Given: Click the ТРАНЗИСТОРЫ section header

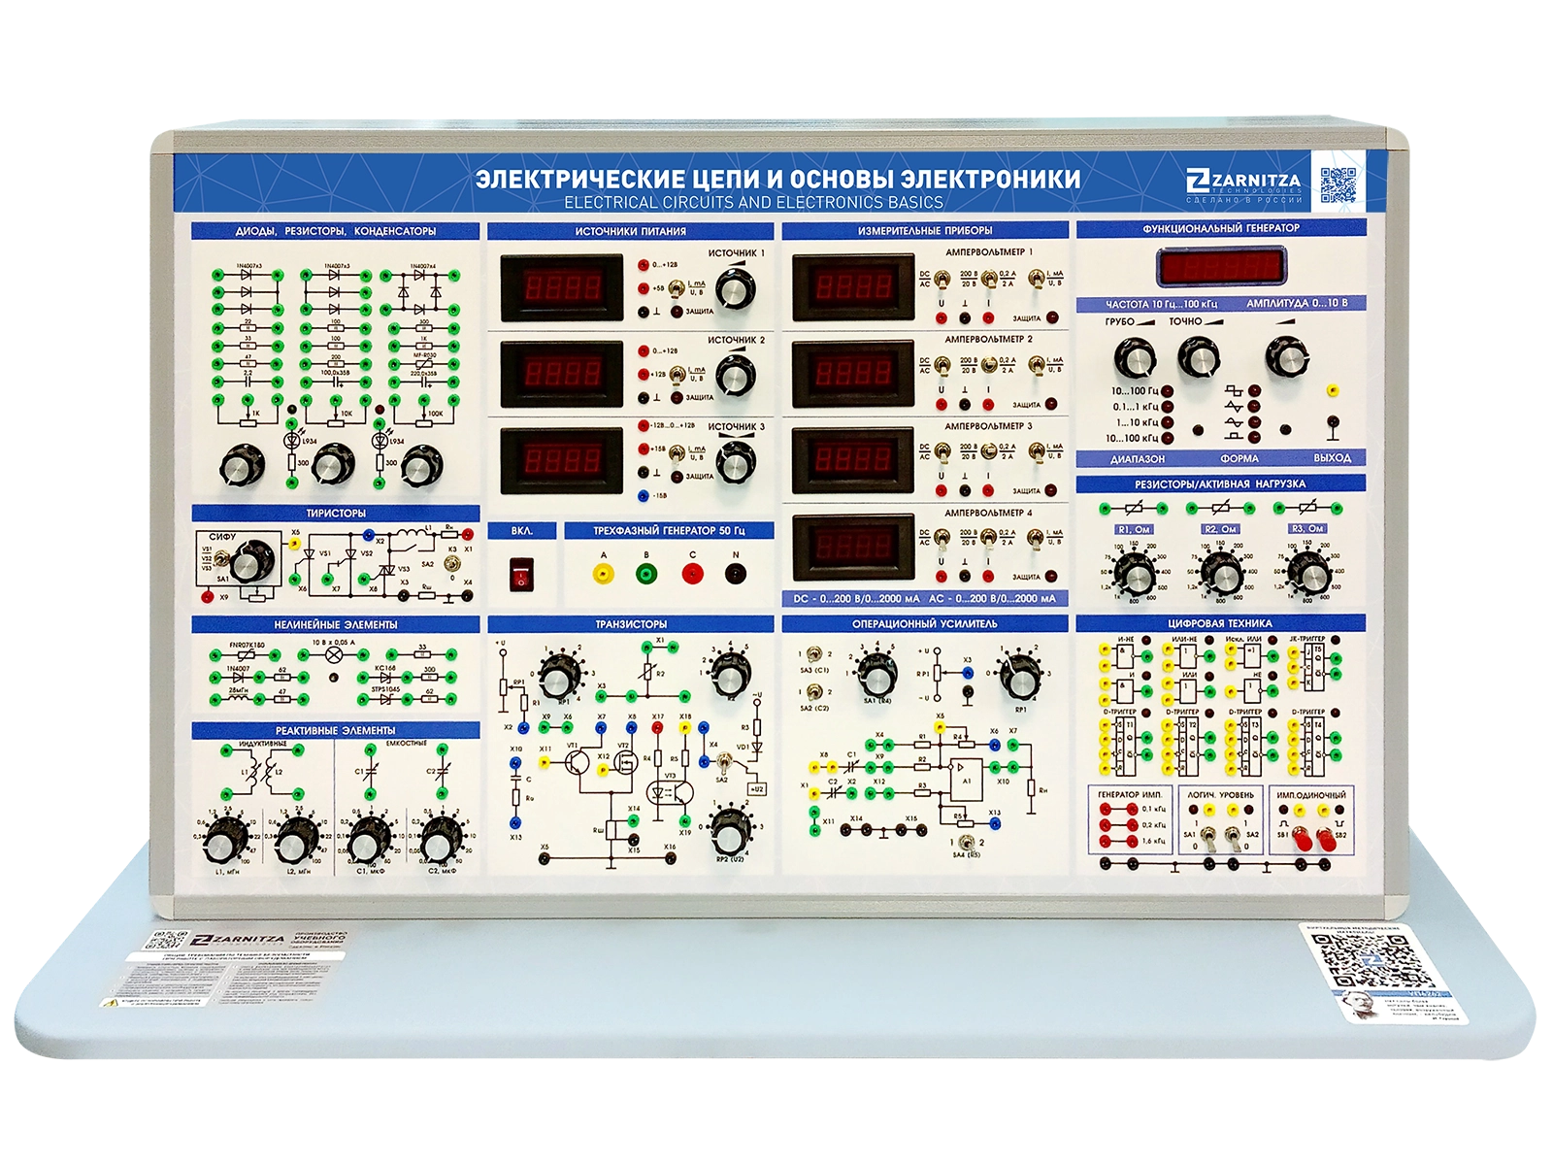Looking at the screenshot, I should 631,624.
